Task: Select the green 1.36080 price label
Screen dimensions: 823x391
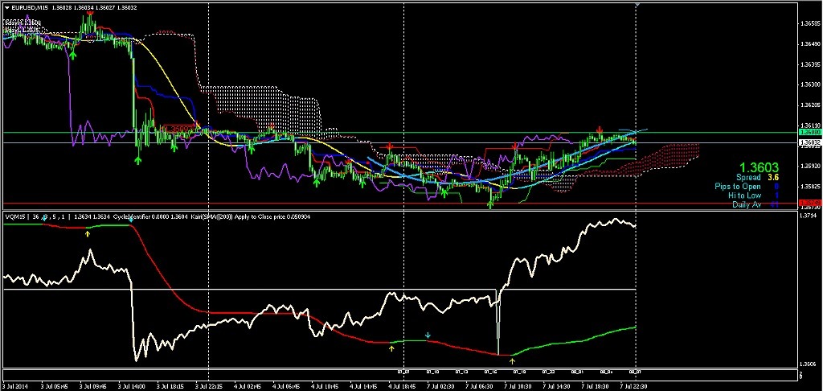Action: coord(810,132)
